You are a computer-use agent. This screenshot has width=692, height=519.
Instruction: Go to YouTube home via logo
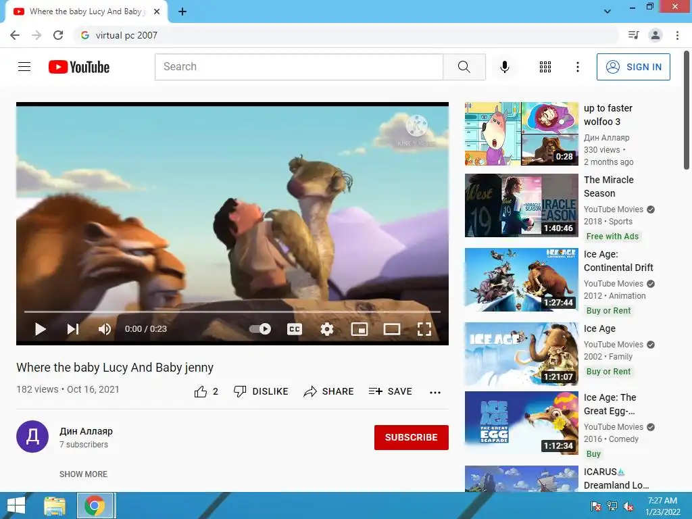(x=79, y=67)
